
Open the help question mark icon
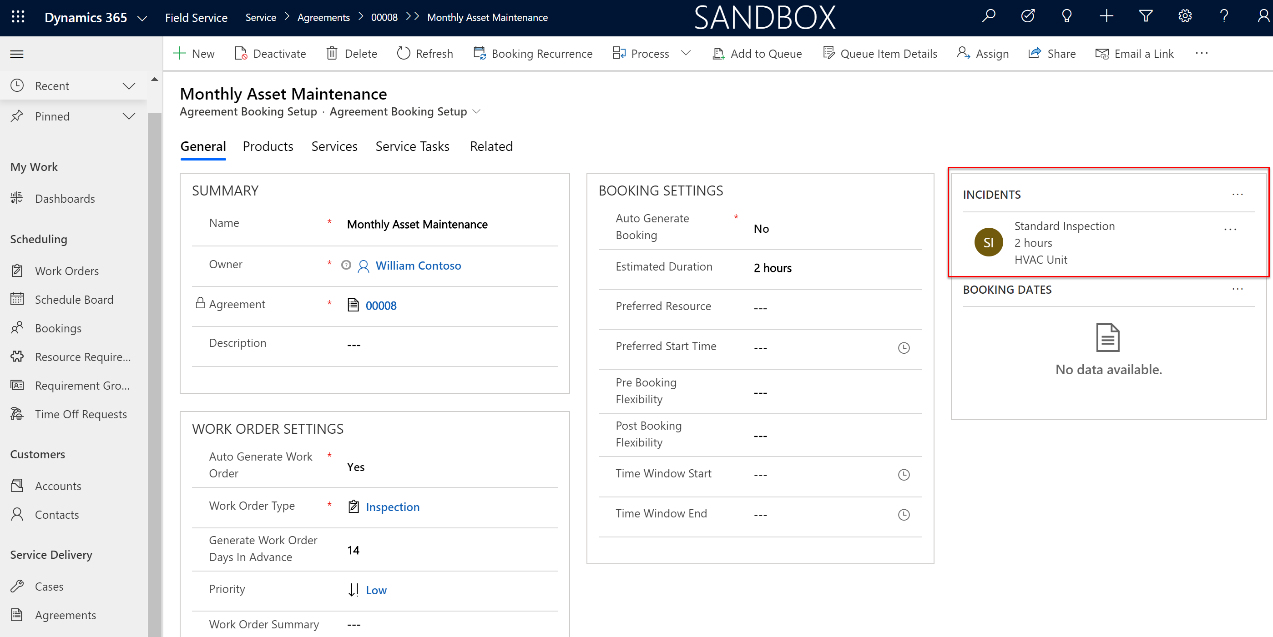pyautogui.click(x=1224, y=17)
